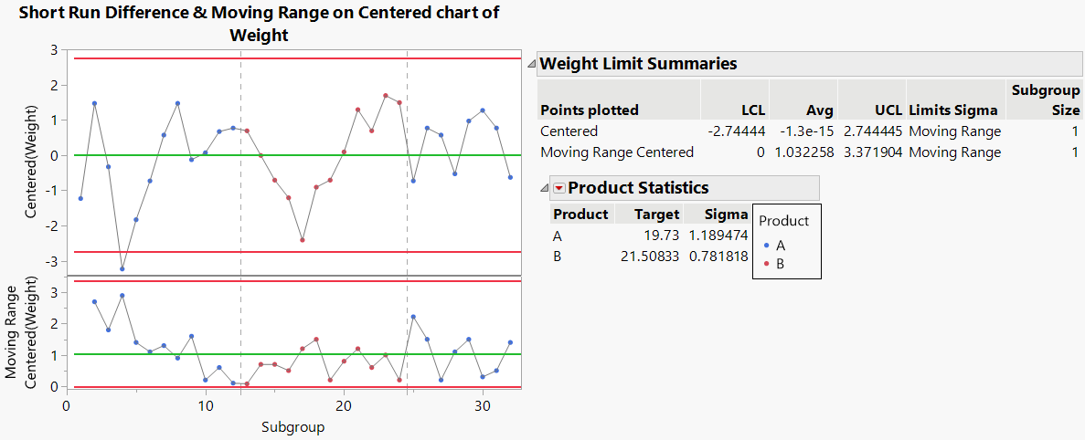Select the Limits Sigma column header
The width and height of the screenshot is (1085, 440).
[x=955, y=110]
